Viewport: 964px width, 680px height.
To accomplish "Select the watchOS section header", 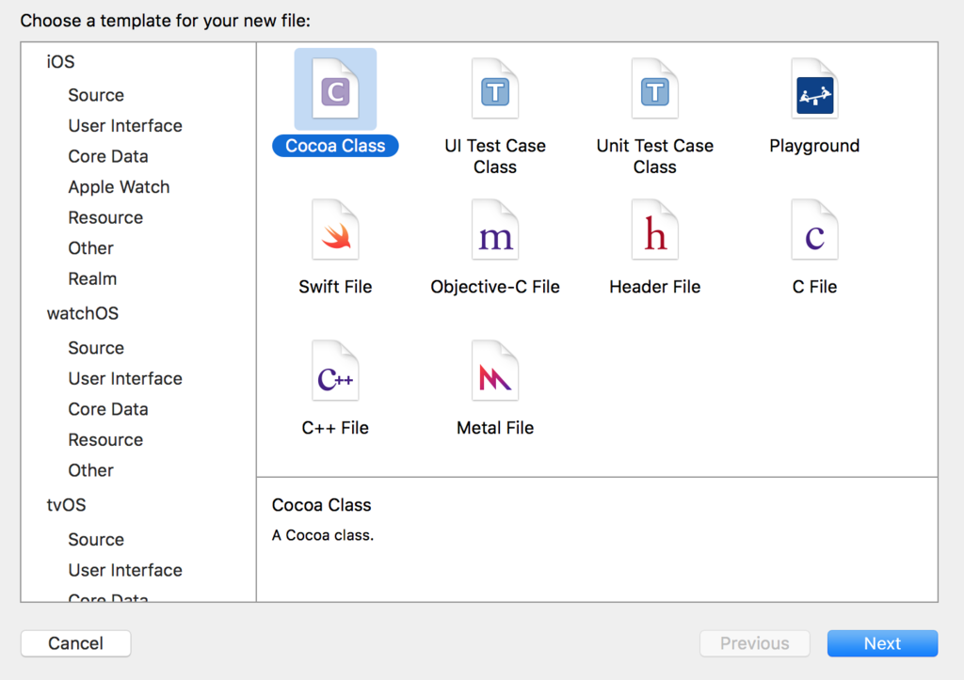I will click(x=83, y=313).
